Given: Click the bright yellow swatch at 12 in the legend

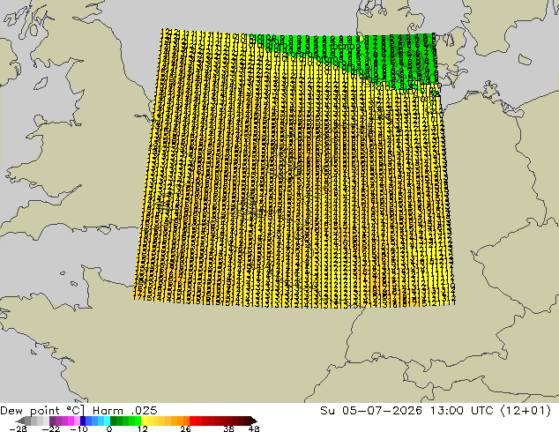Looking at the screenshot, I should coord(144,421).
